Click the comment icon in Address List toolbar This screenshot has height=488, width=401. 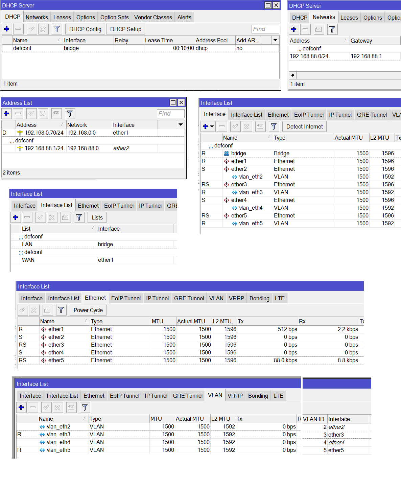[56, 114]
